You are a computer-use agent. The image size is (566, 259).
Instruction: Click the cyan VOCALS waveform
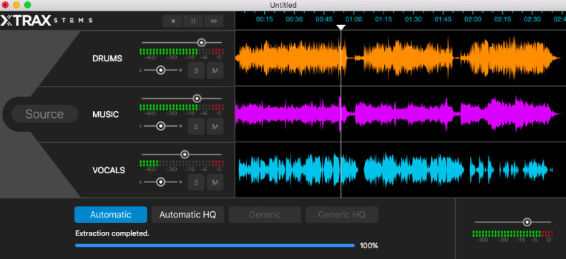pos(396,170)
